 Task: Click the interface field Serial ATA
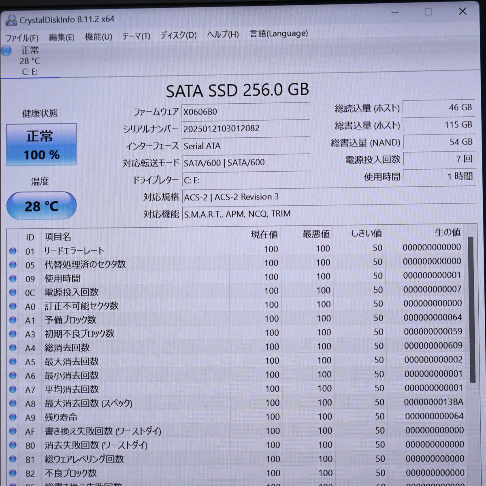point(246,145)
